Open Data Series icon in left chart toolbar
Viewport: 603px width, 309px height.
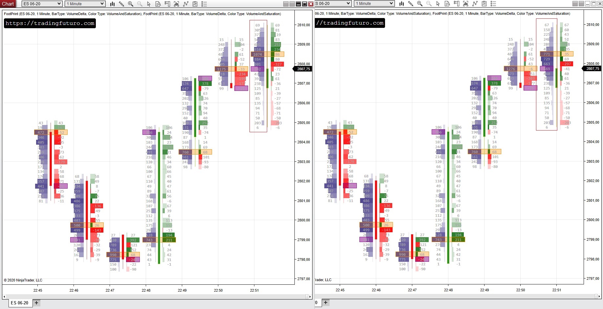(x=177, y=4)
